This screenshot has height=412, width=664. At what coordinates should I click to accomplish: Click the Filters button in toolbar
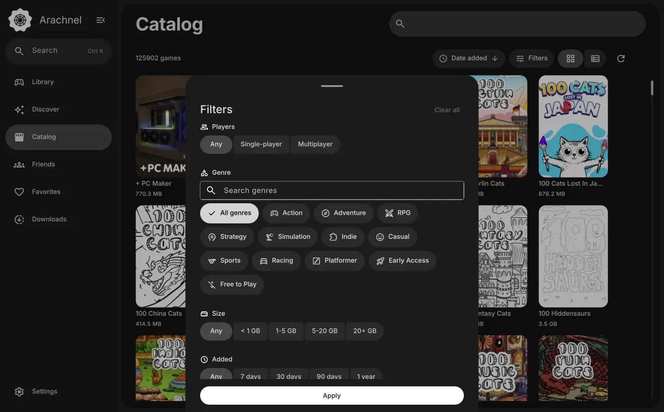point(532,59)
